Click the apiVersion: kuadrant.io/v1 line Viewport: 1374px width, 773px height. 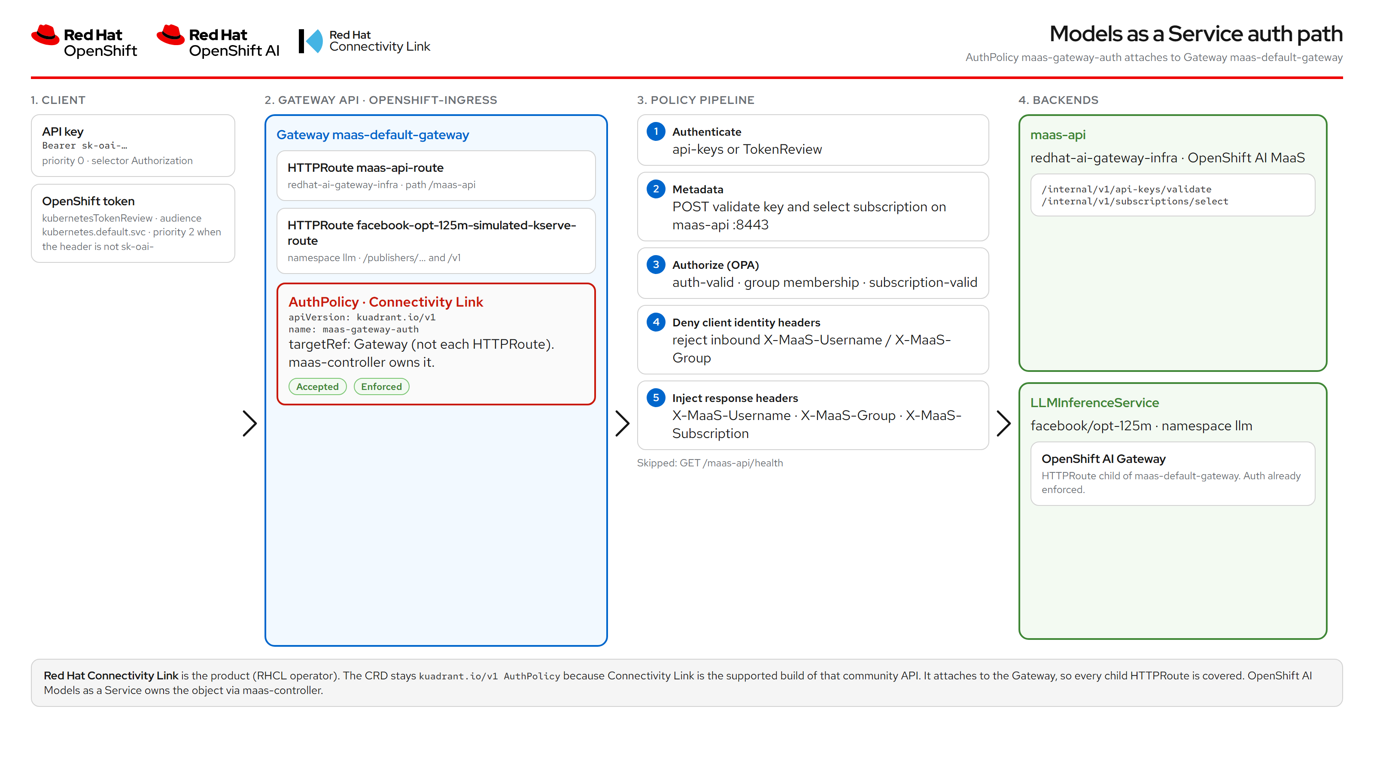coord(362,317)
